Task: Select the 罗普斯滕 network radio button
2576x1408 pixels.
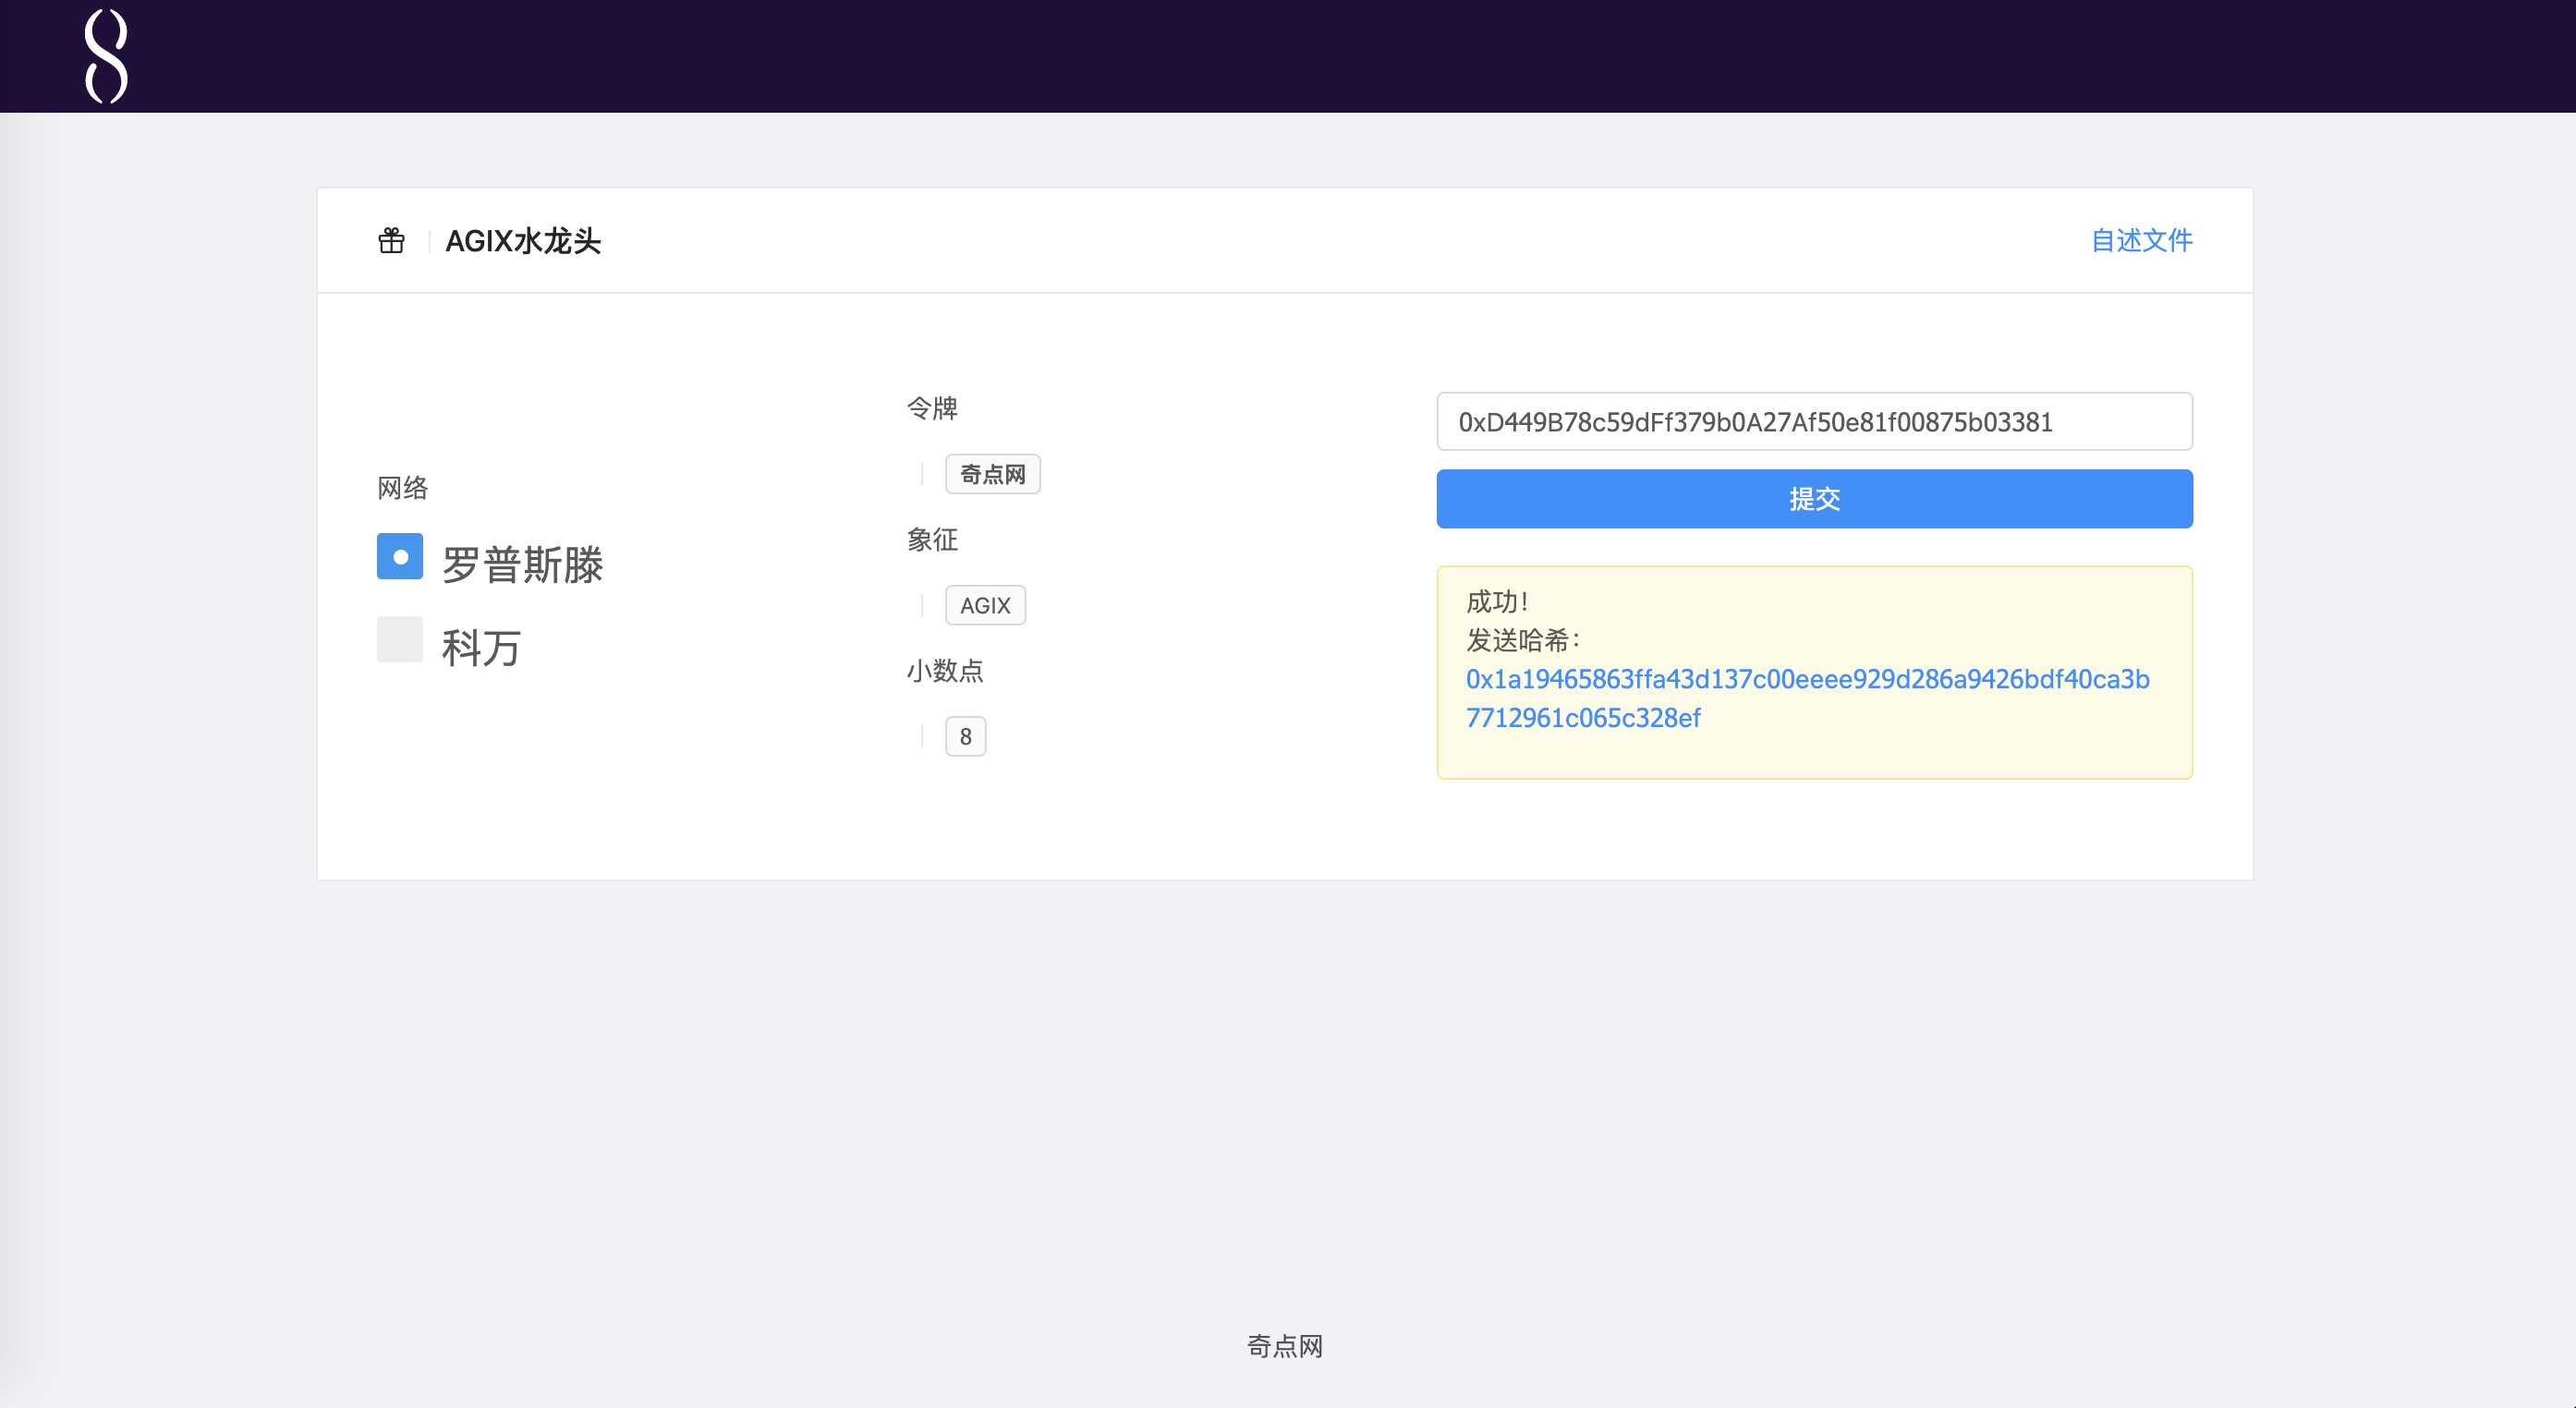Action: tap(399, 557)
